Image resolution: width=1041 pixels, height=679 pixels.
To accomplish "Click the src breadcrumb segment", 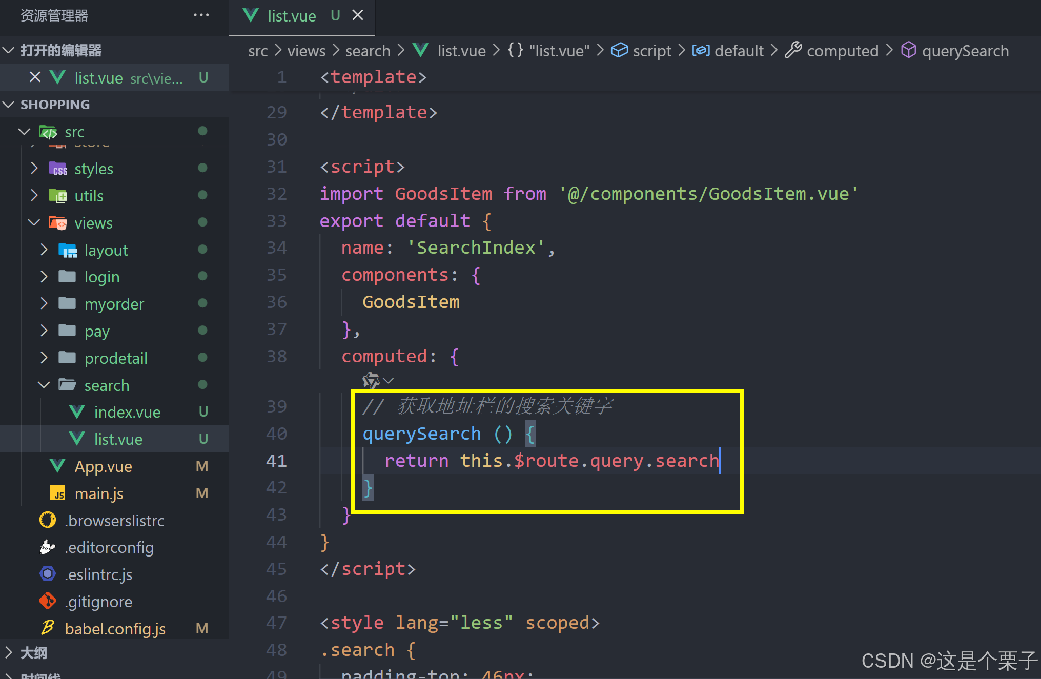I will tap(258, 51).
